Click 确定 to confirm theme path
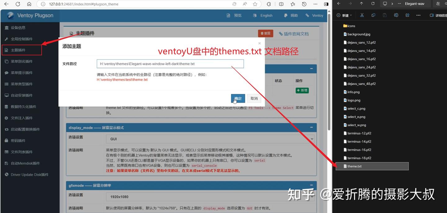The height and width of the screenshot is (213, 447). [238, 98]
